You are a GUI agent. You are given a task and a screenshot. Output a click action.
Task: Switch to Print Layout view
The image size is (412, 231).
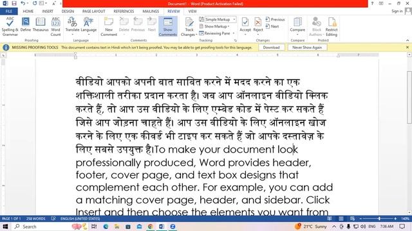click(x=341, y=218)
